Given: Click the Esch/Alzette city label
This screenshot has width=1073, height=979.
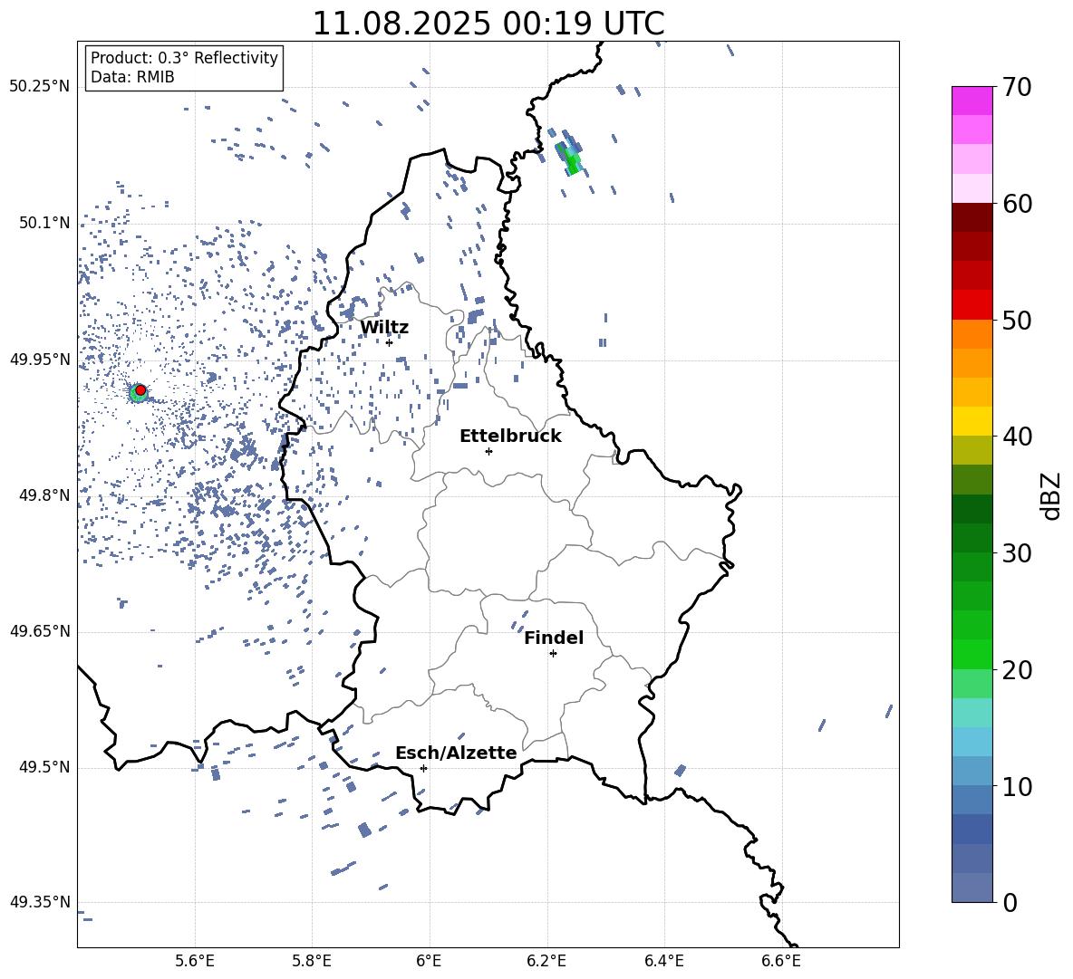Looking at the screenshot, I should pyautogui.click(x=456, y=753).
